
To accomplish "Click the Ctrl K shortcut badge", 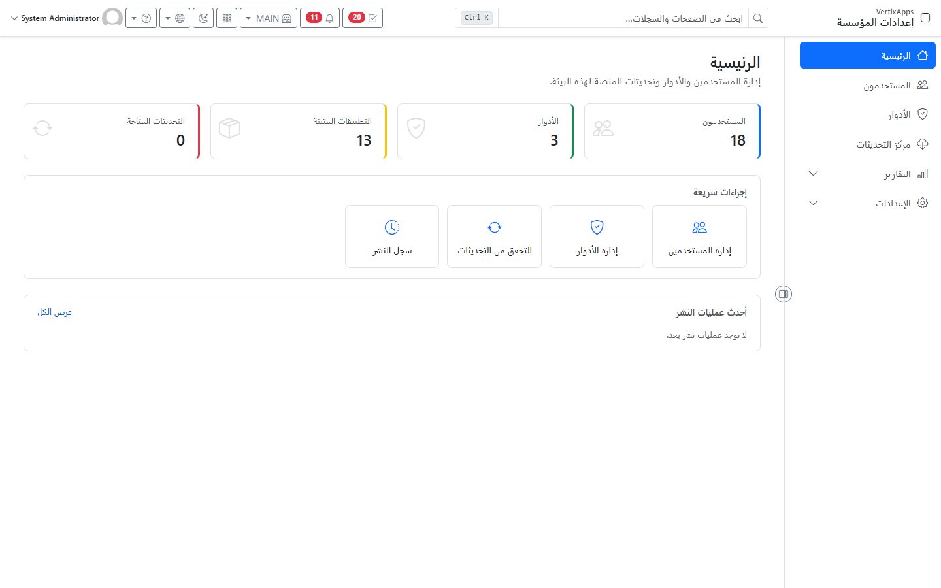I will point(476,18).
